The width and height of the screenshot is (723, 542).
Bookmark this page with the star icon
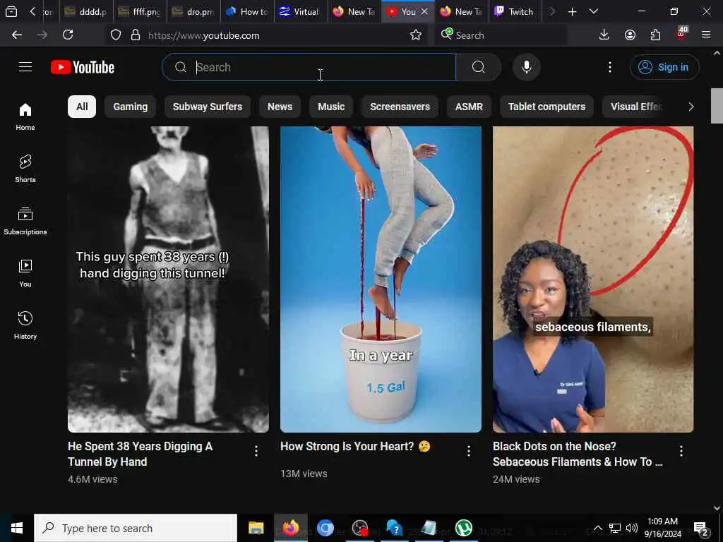(416, 35)
